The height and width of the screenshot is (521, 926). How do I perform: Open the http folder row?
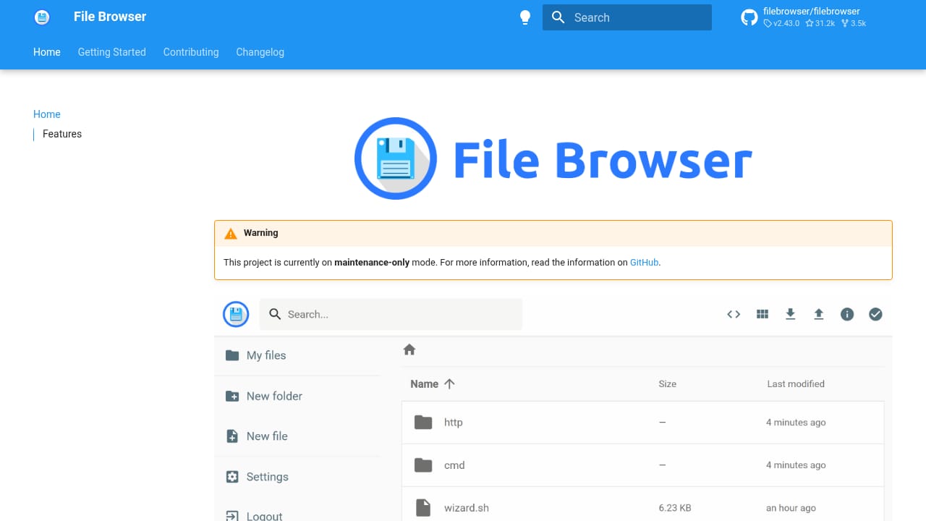(643, 423)
